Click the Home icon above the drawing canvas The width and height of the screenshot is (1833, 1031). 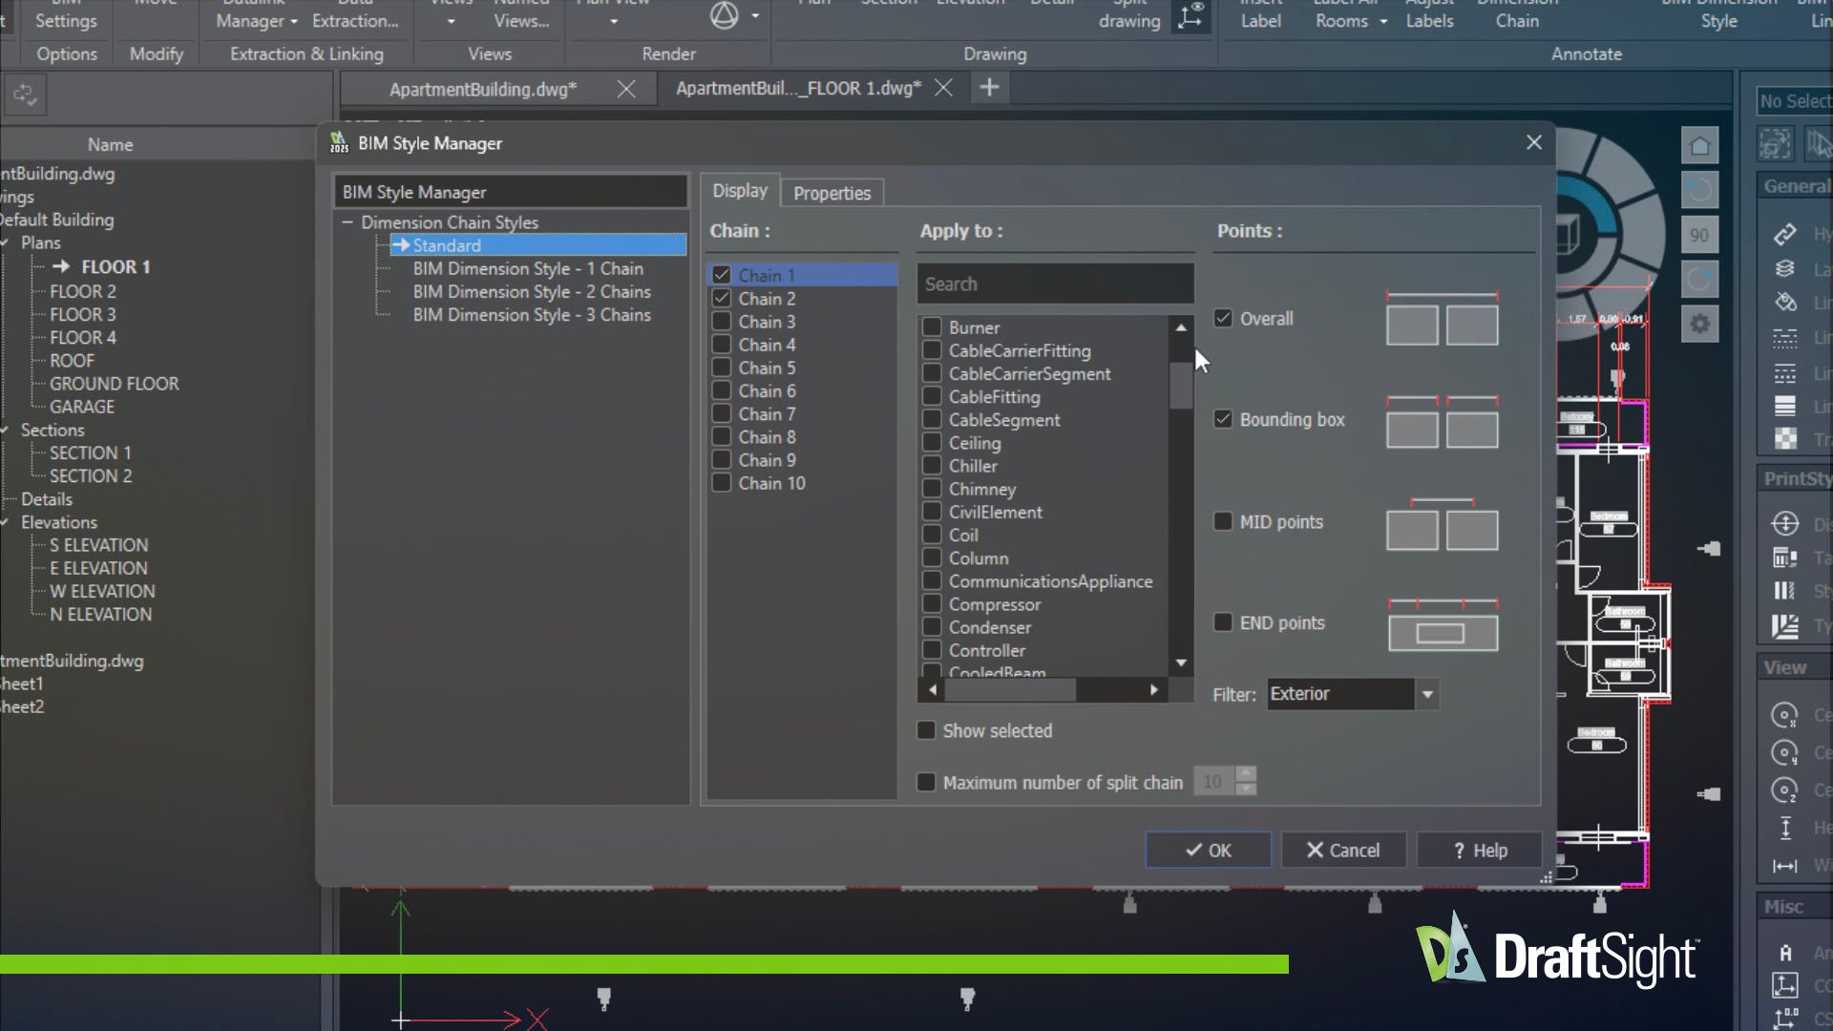tap(1699, 144)
